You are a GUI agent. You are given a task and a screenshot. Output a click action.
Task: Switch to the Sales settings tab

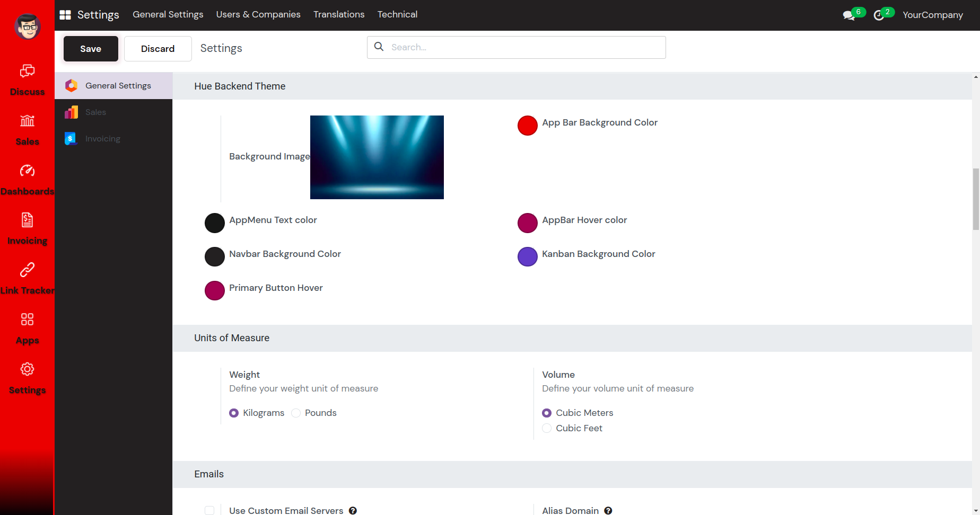96,112
